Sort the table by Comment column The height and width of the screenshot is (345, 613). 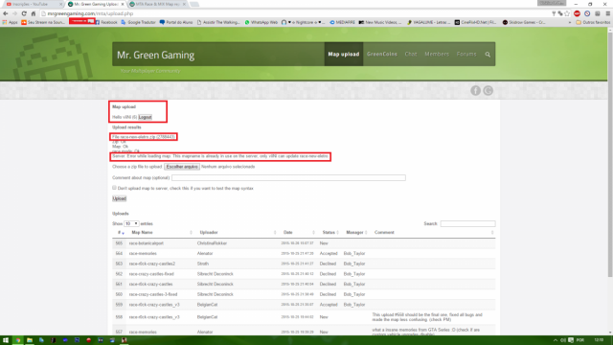tap(433, 232)
